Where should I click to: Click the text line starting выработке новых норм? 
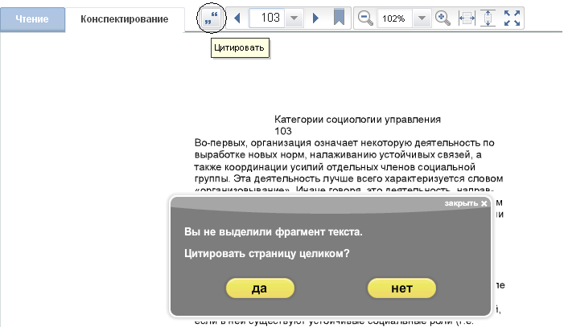[x=338, y=155]
